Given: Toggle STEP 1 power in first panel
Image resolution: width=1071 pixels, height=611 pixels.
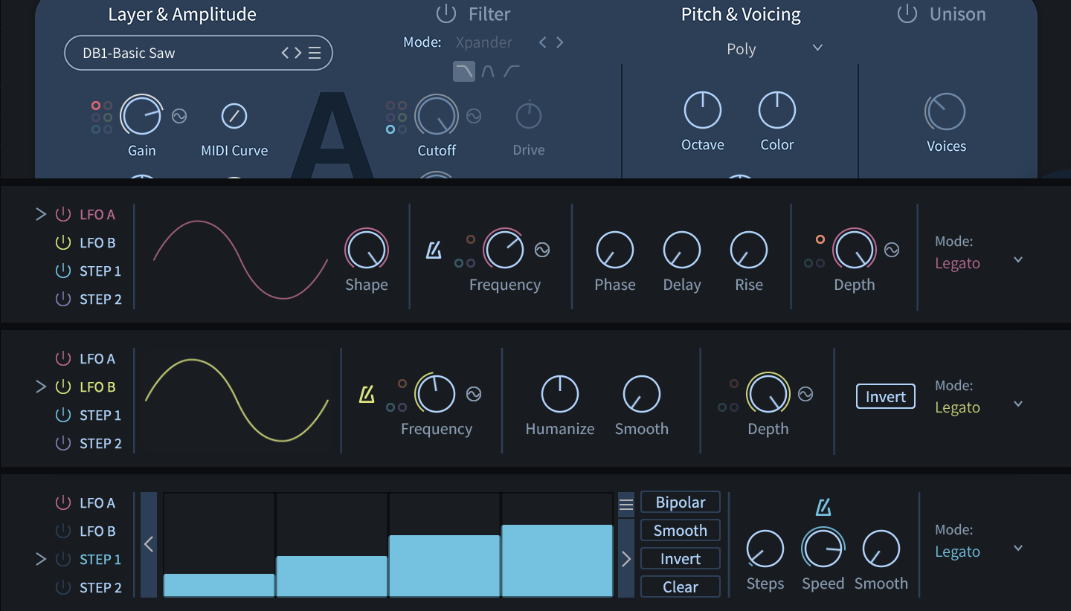Looking at the screenshot, I should pos(63,271).
